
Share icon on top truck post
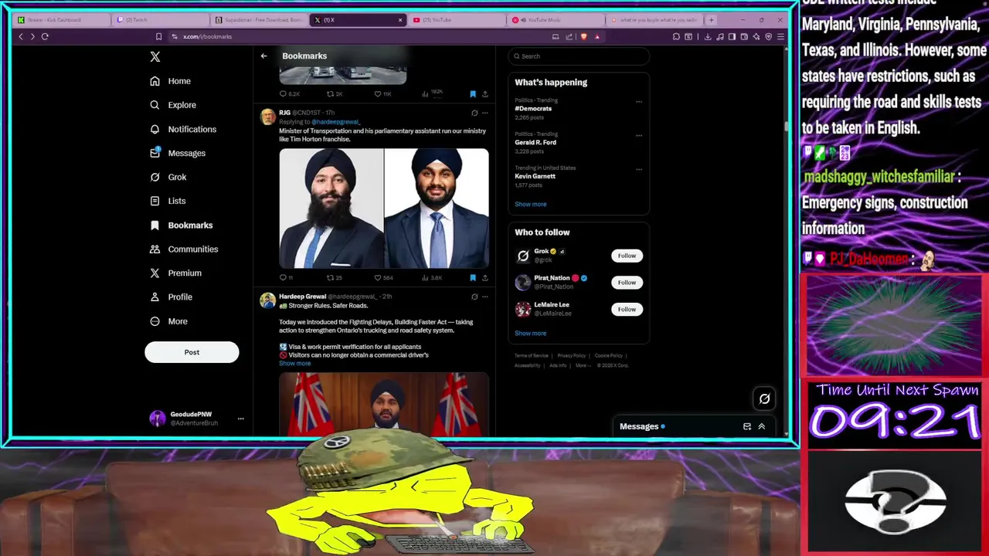coord(484,94)
